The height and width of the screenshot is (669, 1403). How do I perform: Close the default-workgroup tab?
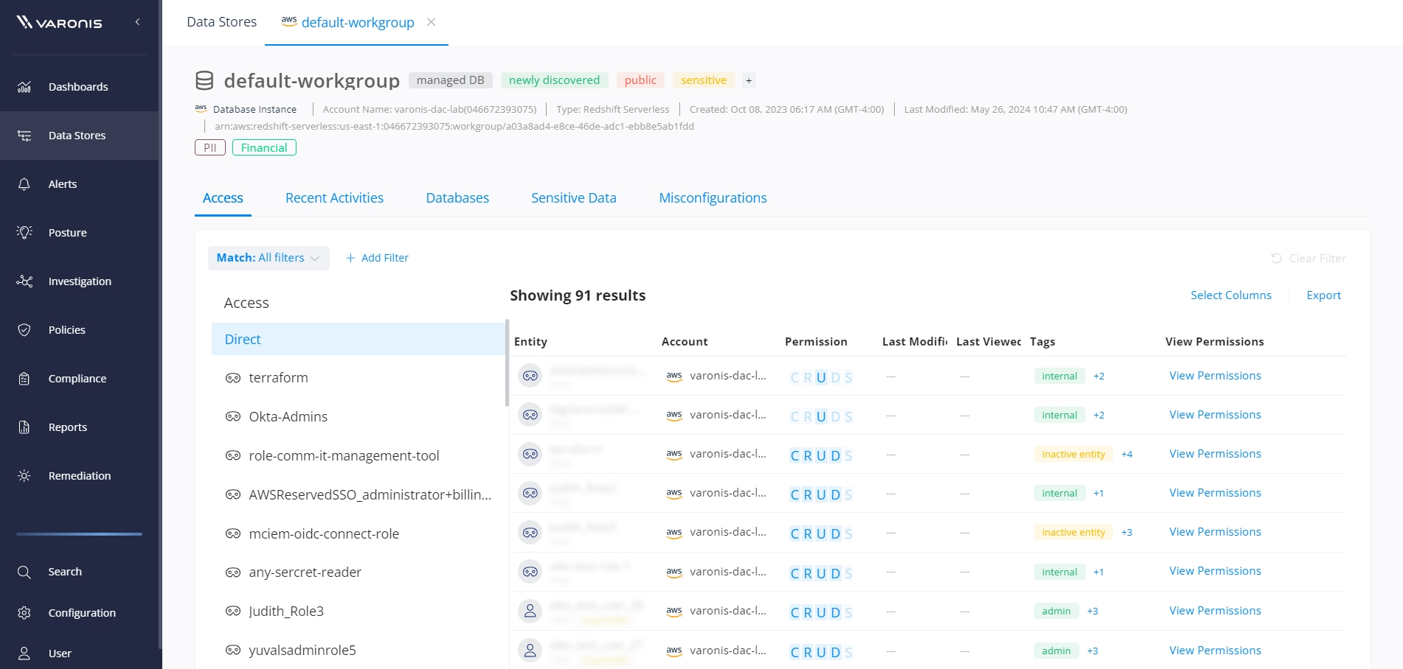432,22
